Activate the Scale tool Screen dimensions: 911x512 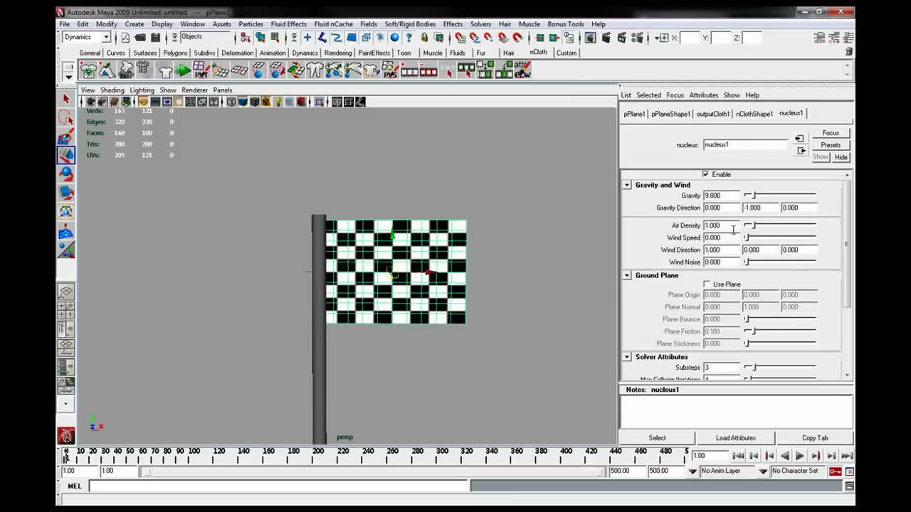click(x=66, y=192)
